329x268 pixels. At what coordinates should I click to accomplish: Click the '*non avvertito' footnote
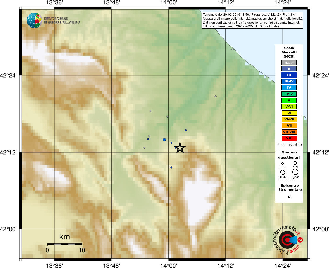coord(290,145)
